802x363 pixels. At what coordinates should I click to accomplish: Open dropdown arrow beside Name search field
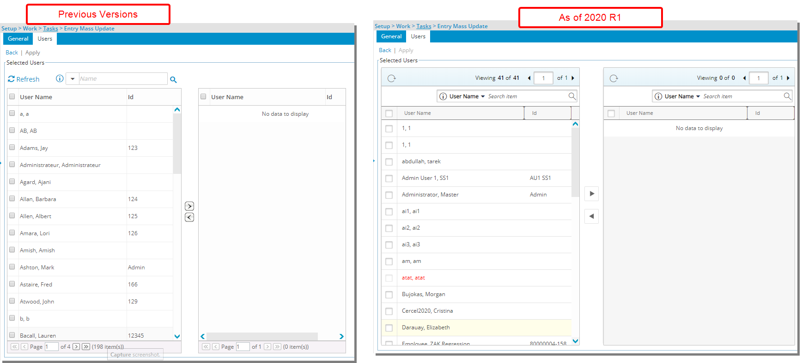[x=73, y=79]
